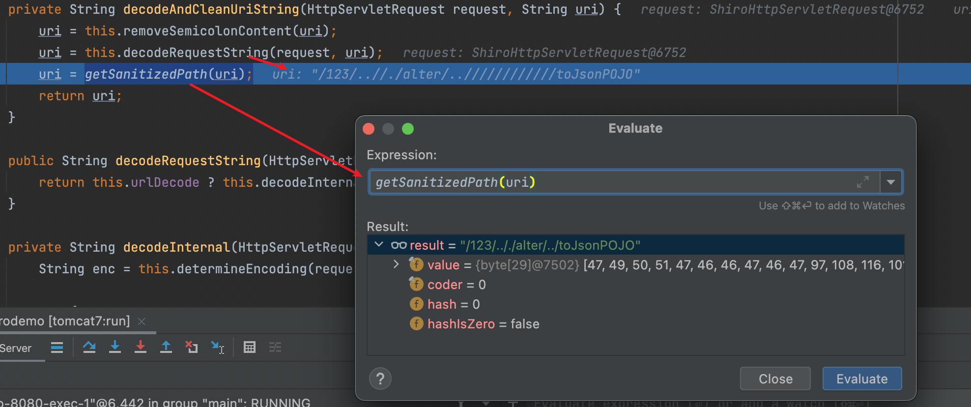This screenshot has height=407, width=971.
Task: Click the green zoom button of Evaluate dialog
Action: pyautogui.click(x=408, y=129)
